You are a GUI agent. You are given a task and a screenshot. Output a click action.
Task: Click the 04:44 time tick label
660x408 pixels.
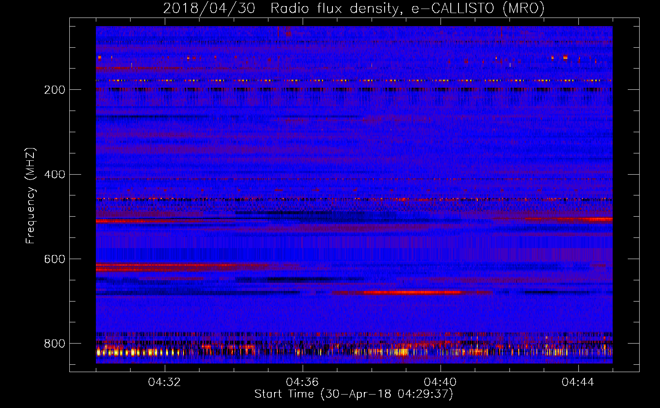[578, 382]
